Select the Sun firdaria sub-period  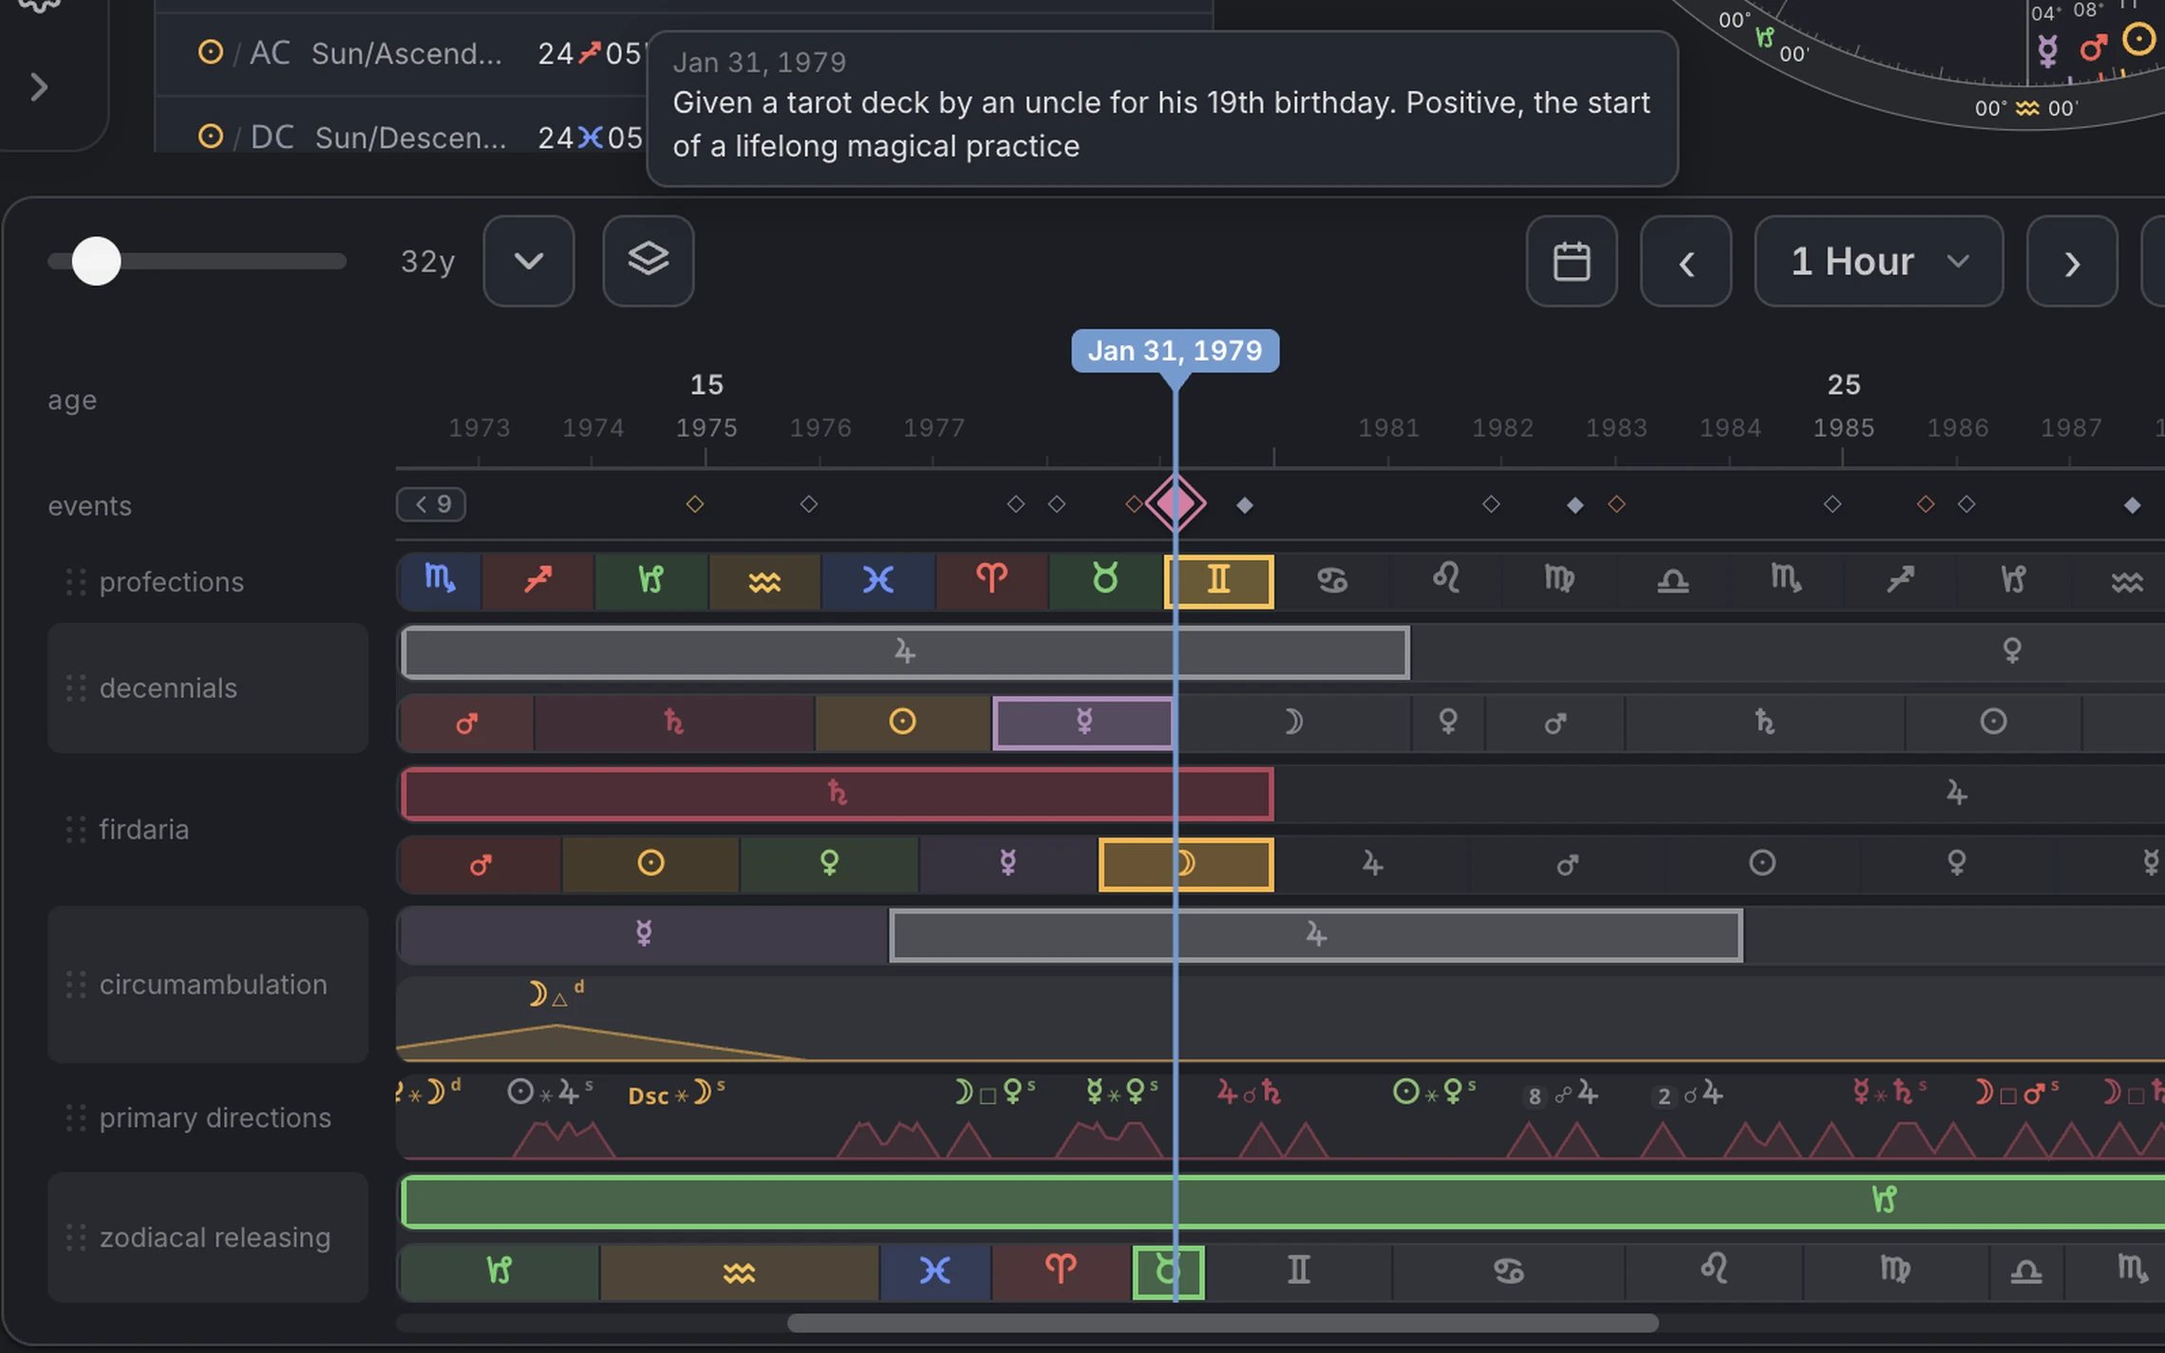(650, 864)
